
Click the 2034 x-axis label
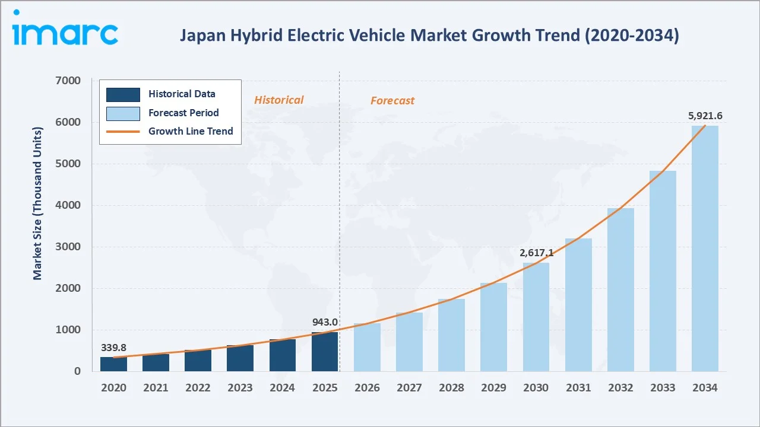click(705, 388)
